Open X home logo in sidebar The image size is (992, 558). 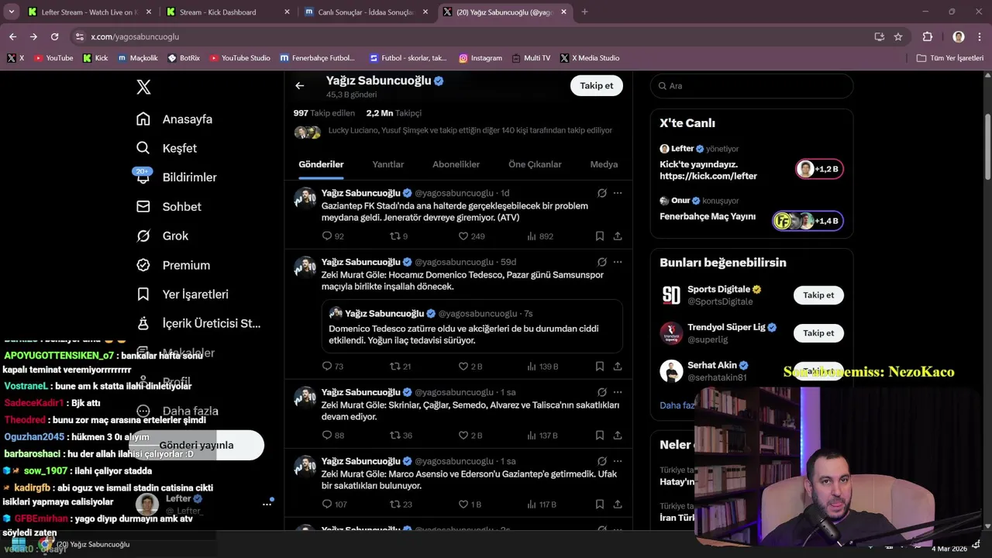(143, 87)
